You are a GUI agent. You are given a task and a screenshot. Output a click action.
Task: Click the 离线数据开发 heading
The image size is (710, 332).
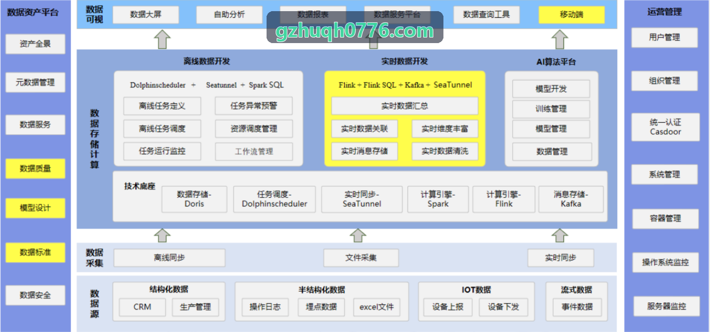coord(207,61)
